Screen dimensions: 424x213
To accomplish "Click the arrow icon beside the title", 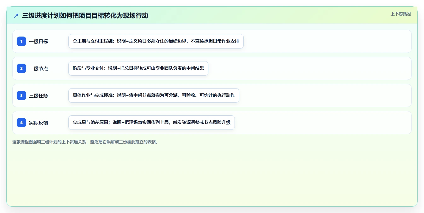I will (x=16, y=15).
